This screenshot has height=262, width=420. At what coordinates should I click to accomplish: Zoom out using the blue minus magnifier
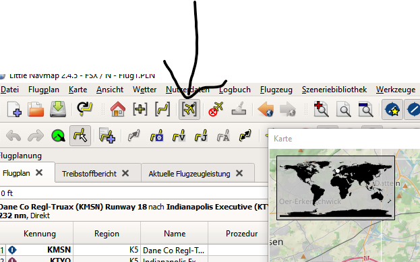coord(366,109)
